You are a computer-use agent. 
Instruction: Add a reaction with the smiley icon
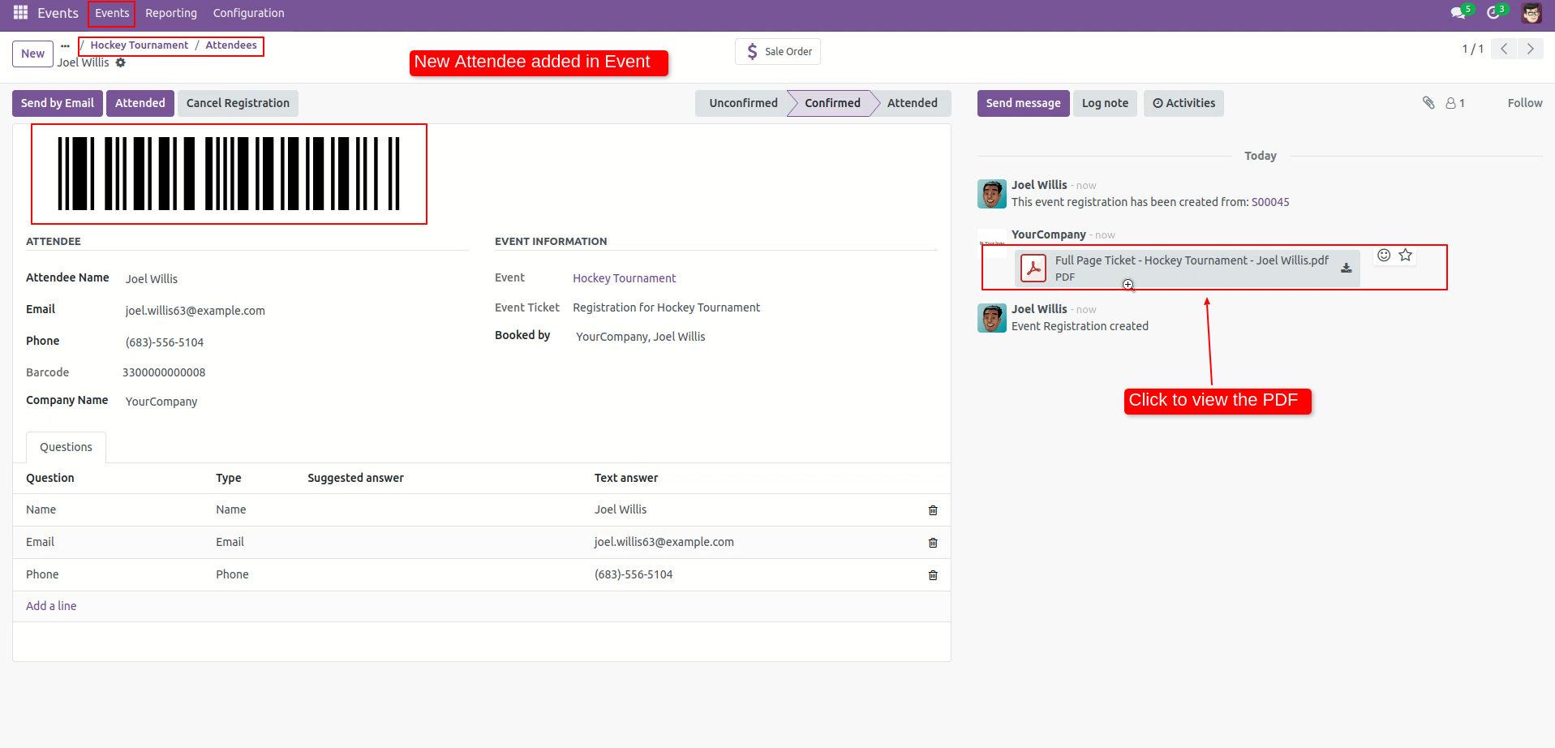[x=1384, y=255]
